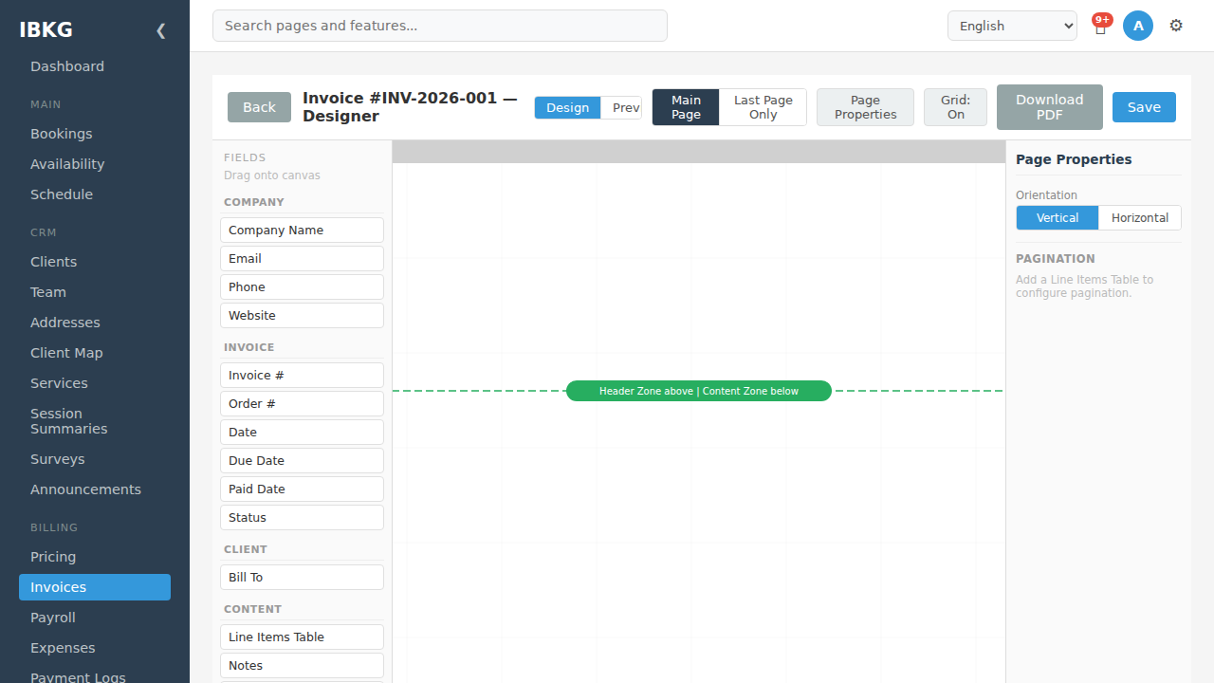The width and height of the screenshot is (1214, 683).
Task: Select the Website field
Action: [x=302, y=315]
